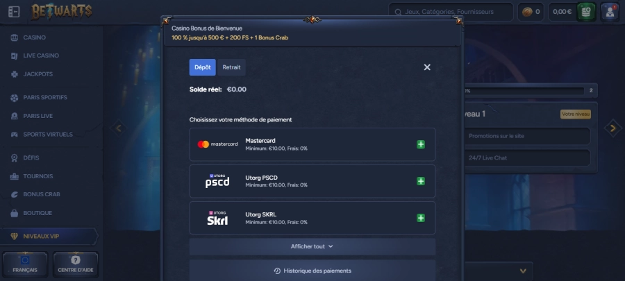The width and height of the screenshot is (625, 281).
Task: Open Paris Live section
Action: pos(38,116)
